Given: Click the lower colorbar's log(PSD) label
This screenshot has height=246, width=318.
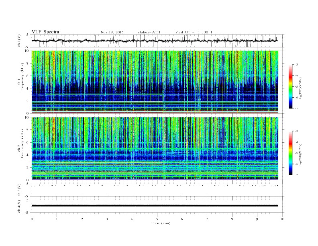Looking at the screenshot, I should (x=300, y=154).
